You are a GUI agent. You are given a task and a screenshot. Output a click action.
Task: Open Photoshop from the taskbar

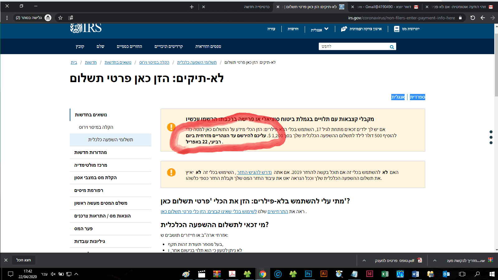click(308, 274)
